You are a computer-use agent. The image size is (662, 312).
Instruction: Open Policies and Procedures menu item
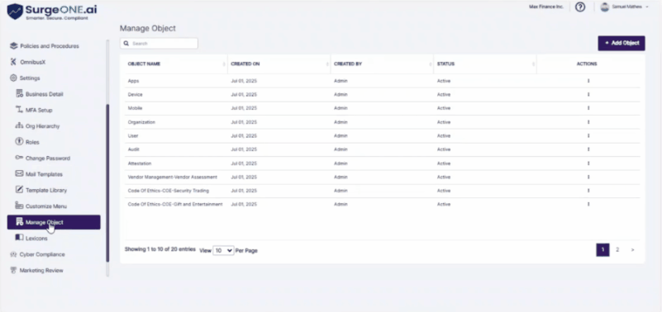[50, 46]
